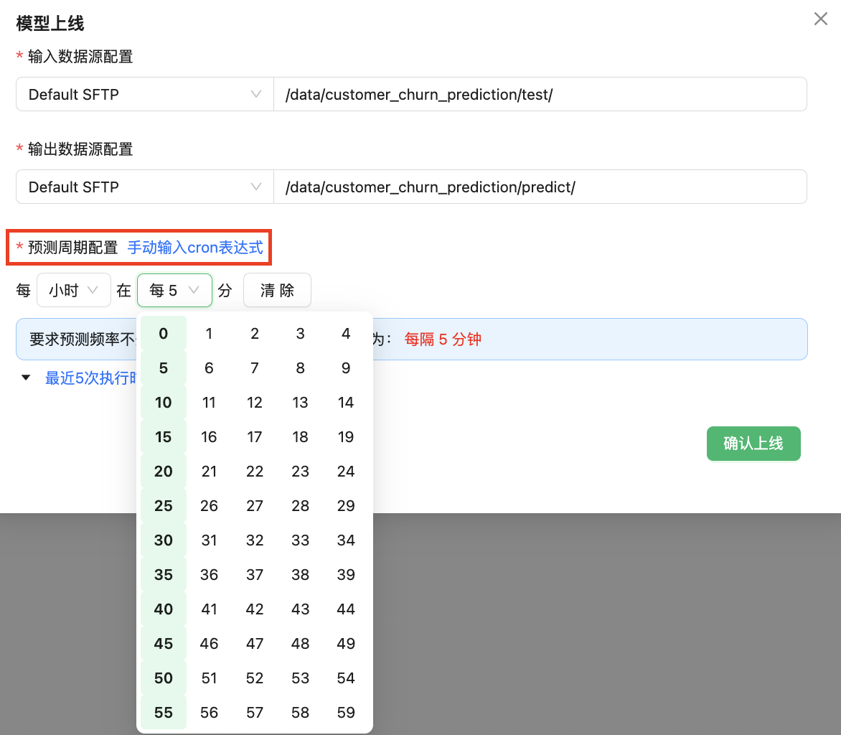Open the input data source Default SFTP dropdown
841x735 pixels.
[144, 94]
